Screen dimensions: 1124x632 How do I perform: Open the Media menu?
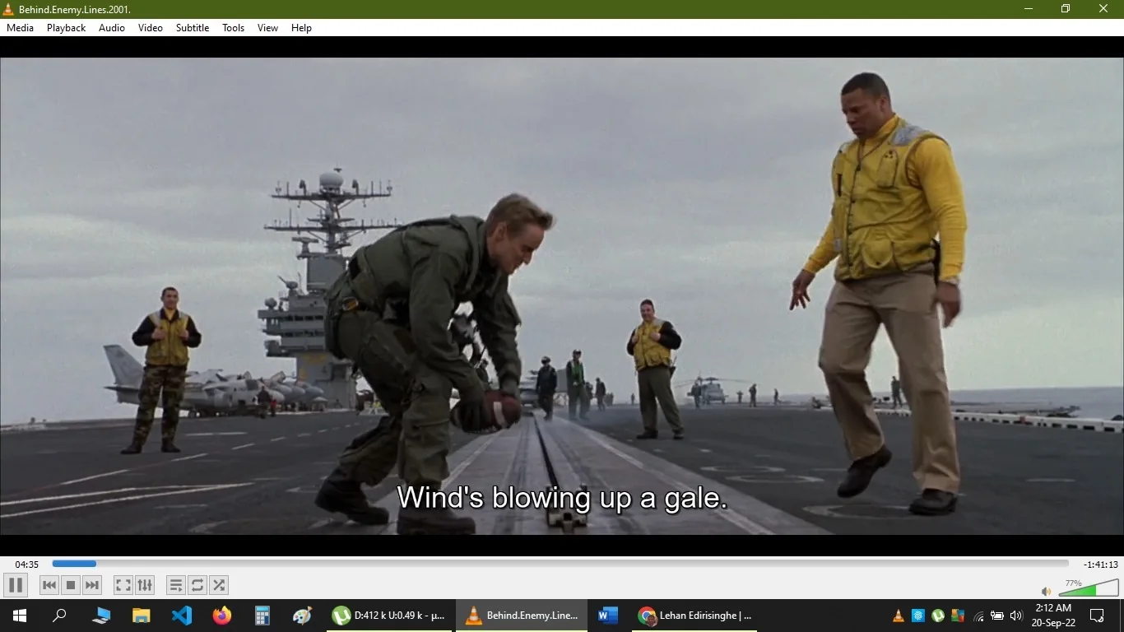click(x=21, y=27)
